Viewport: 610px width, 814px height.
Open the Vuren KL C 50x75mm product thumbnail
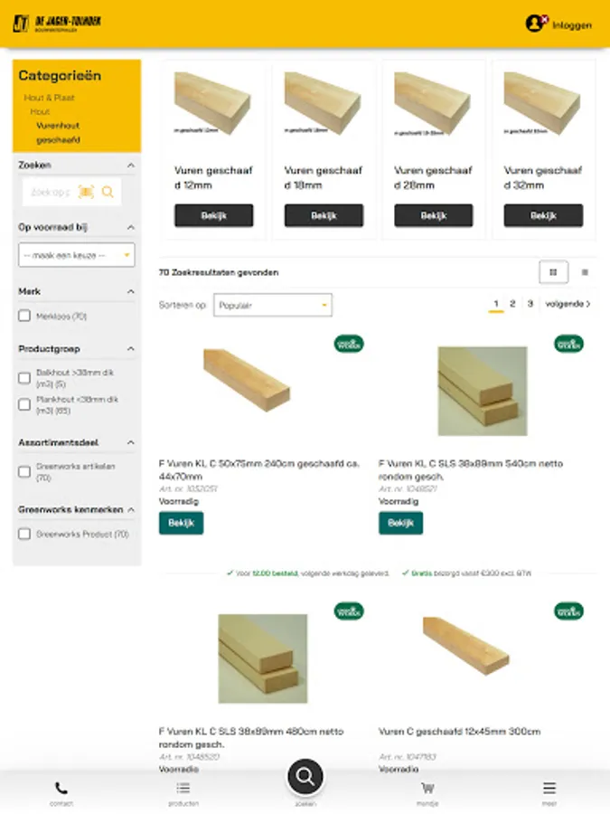click(247, 381)
